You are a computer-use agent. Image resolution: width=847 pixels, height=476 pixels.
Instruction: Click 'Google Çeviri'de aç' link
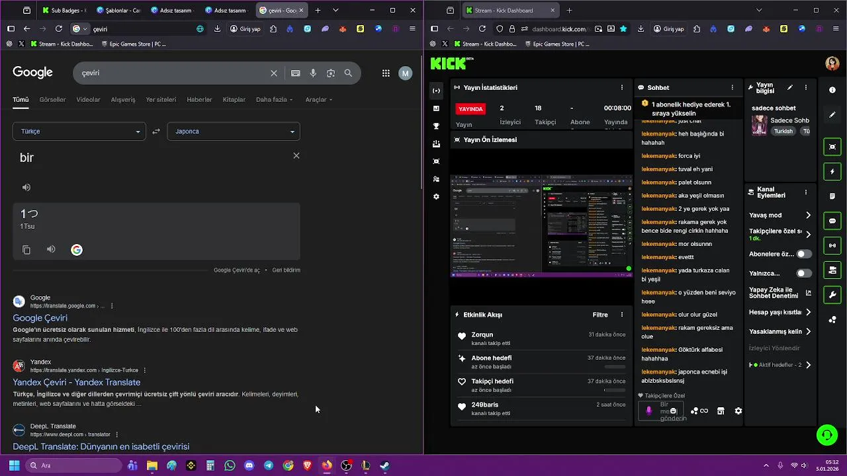237,270
